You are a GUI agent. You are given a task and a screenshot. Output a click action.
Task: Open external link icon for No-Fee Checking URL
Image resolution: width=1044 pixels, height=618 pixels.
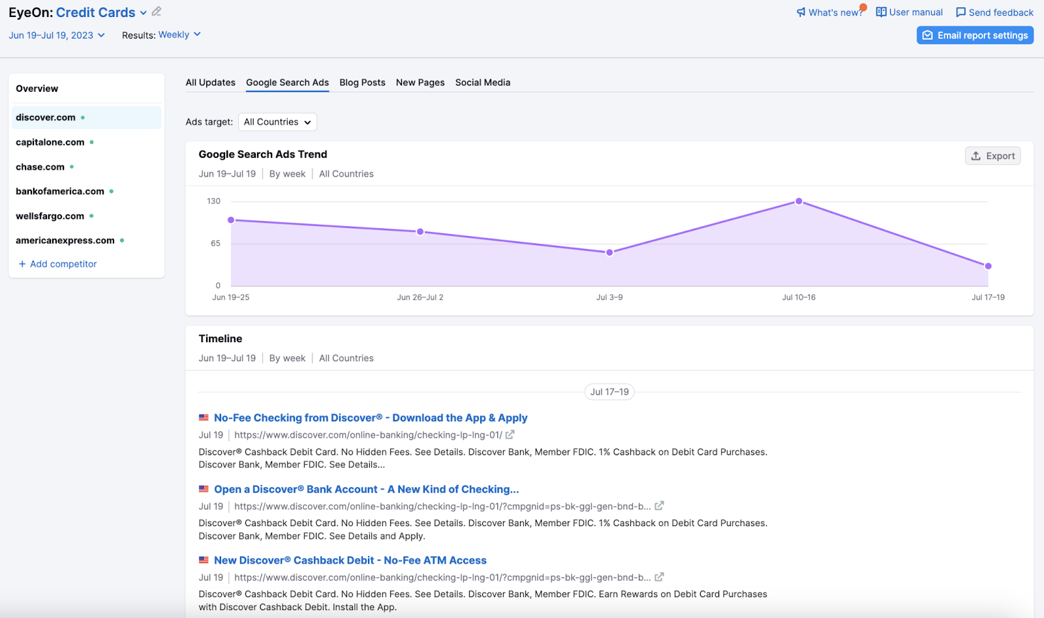click(x=510, y=435)
